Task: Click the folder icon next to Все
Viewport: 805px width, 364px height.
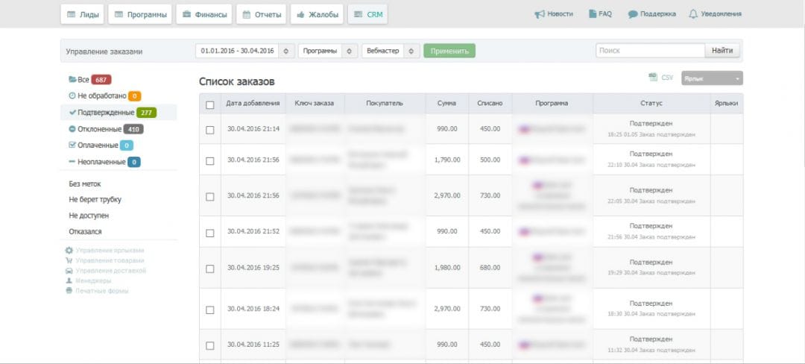Action: [x=72, y=80]
